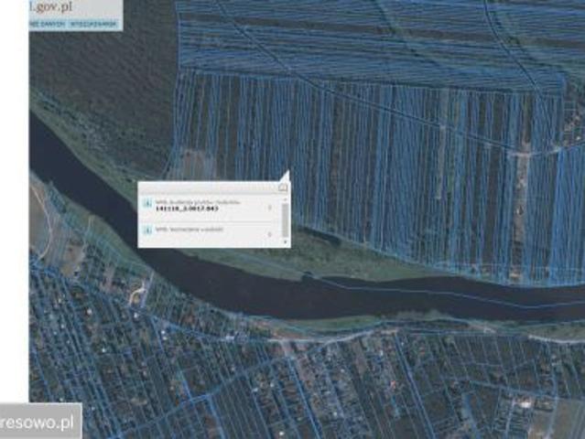The height and width of the screenshot is (439, 585).
Task: Click the scroll-down arrow in the popup
Action: point(284,242)
